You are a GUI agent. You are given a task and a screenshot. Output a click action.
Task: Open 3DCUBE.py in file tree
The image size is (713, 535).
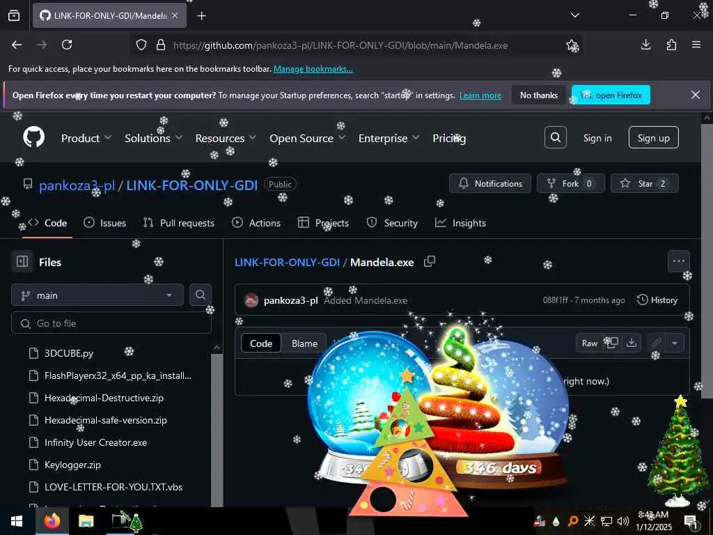(x=69, y=353)
